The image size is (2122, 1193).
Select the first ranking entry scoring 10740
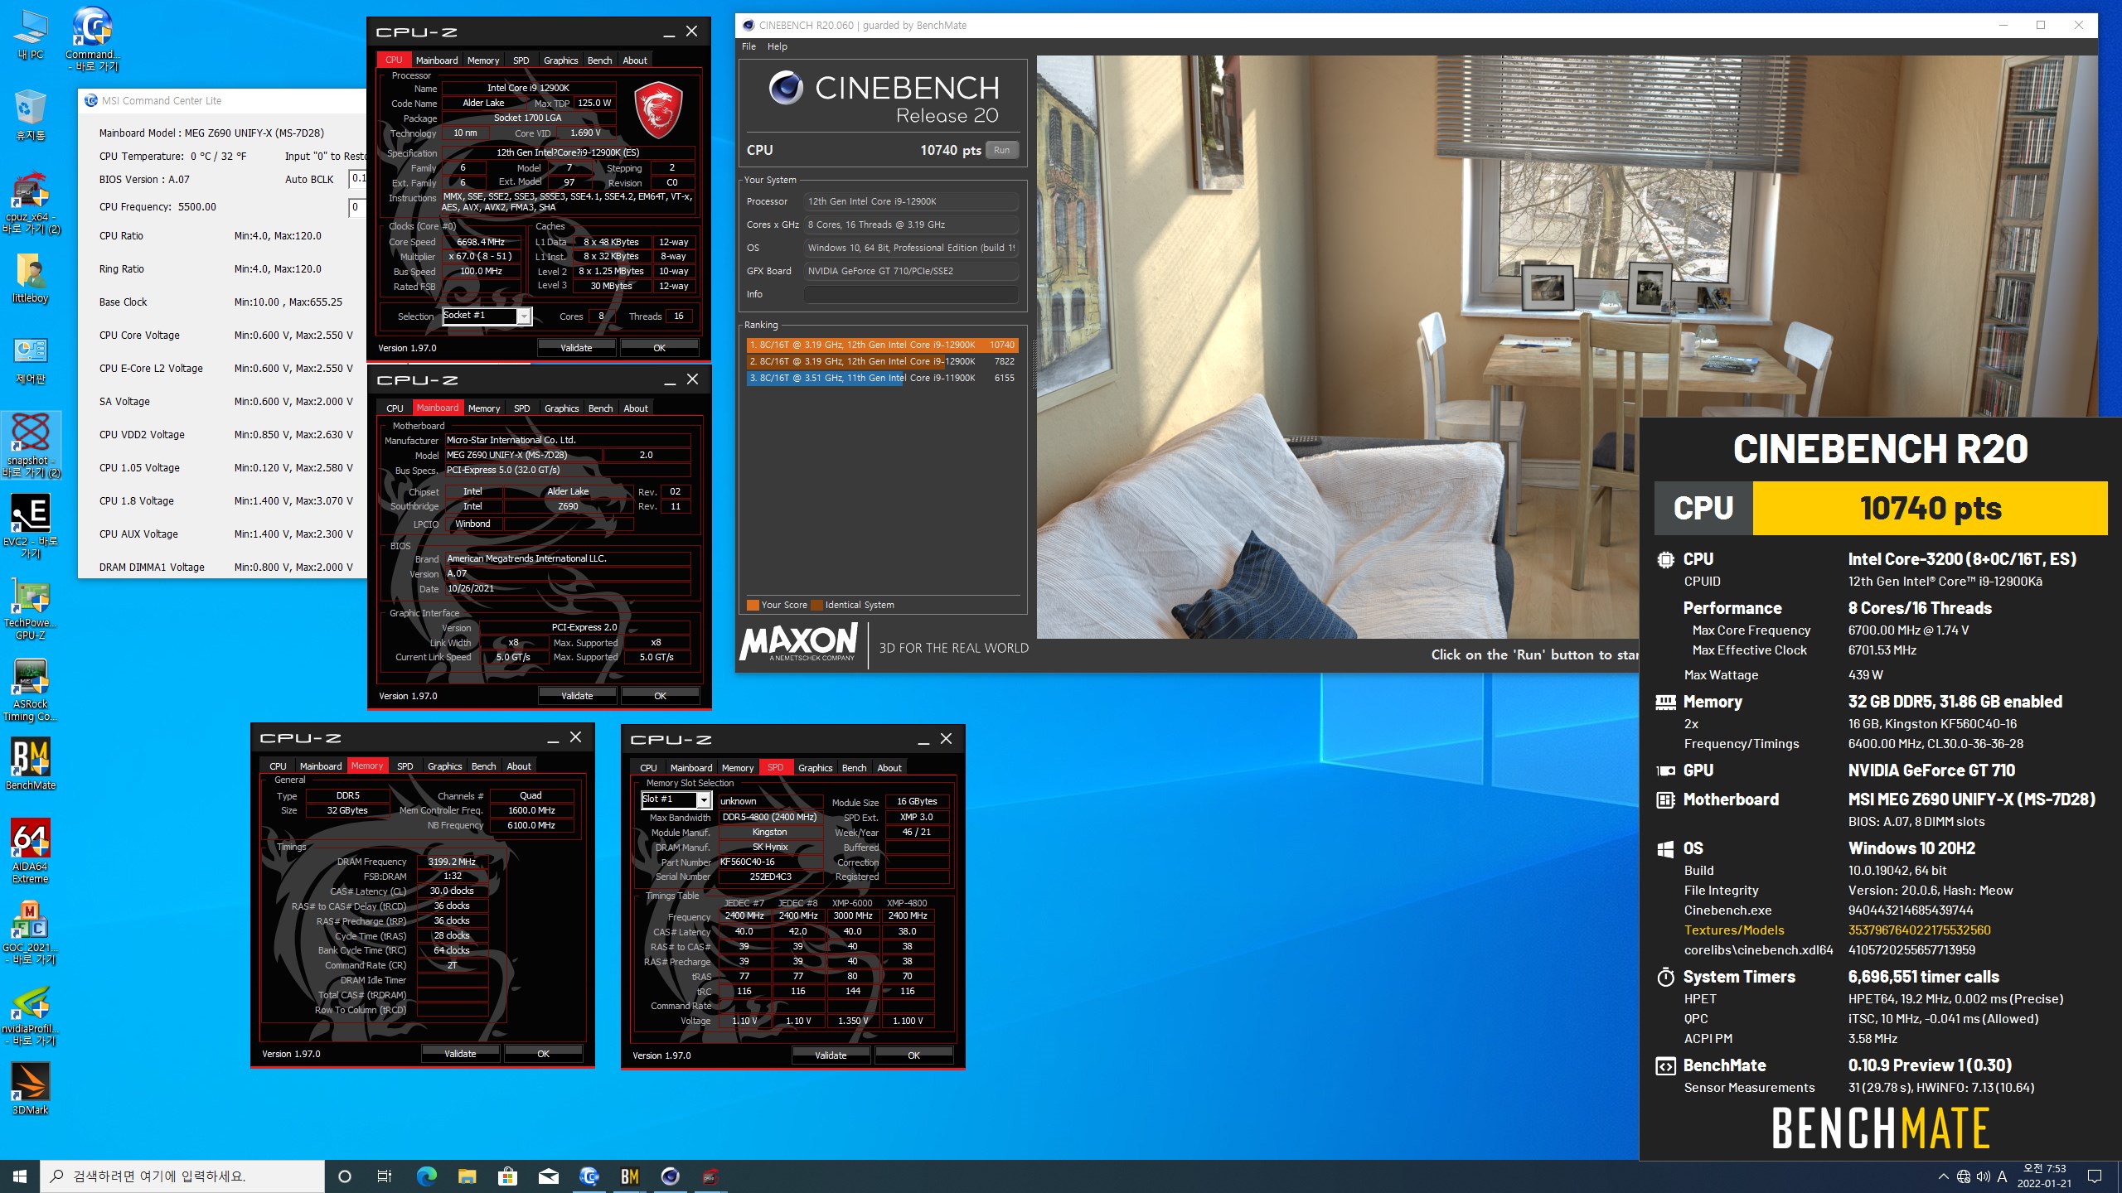(882, 345)
